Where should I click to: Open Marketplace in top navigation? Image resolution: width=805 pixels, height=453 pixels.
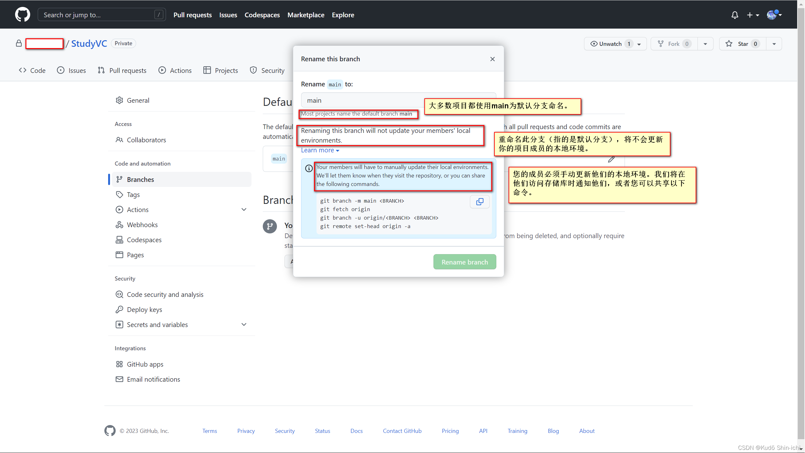point(306,15)
